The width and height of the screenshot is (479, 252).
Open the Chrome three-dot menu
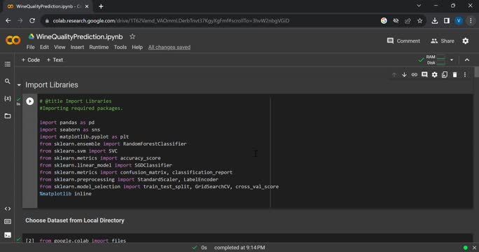tap(471, 20)
